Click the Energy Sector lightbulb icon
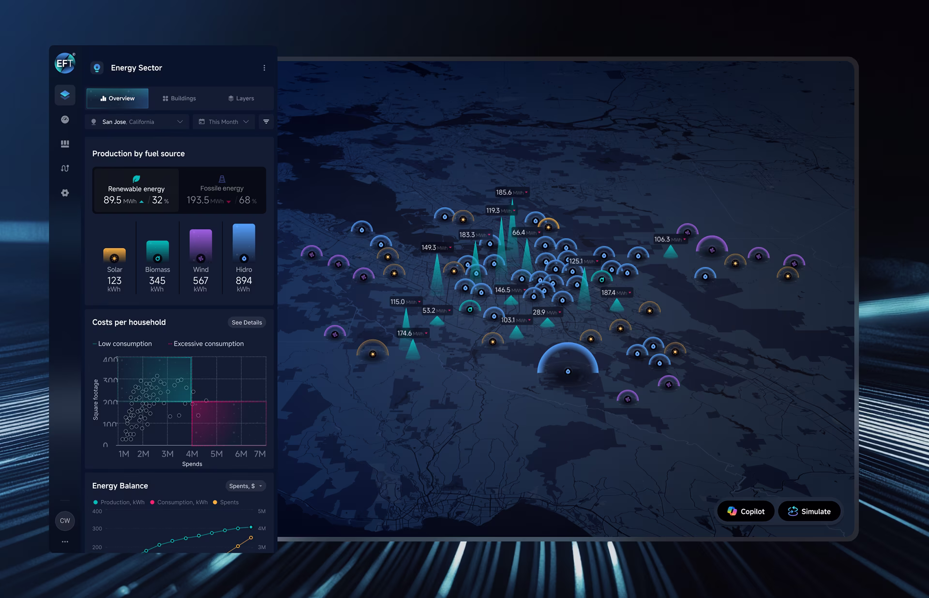929x598 pixels. click(97, 68)
